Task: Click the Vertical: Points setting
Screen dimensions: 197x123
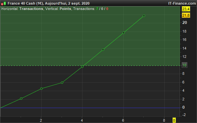Action: click(x=58, y=9)
